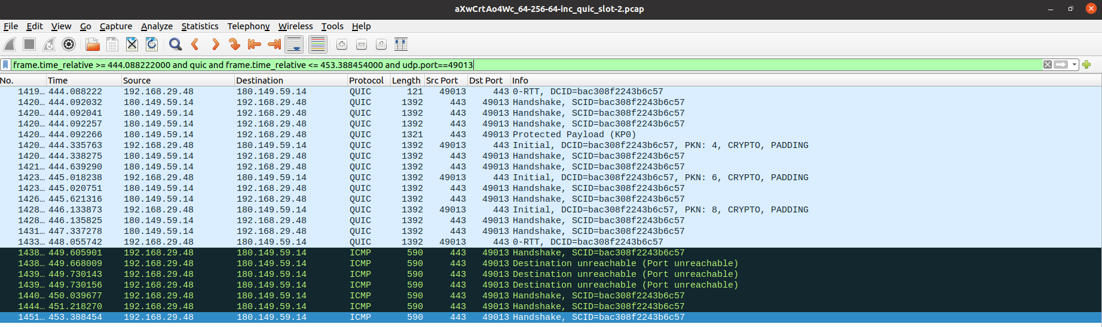Select Protected Payload (KP0) packet row

pyautogui.click(x=550, y=135)
